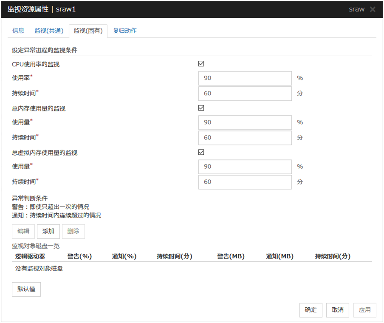Click the 逻辑驱动器 column header

pos(30,256)
